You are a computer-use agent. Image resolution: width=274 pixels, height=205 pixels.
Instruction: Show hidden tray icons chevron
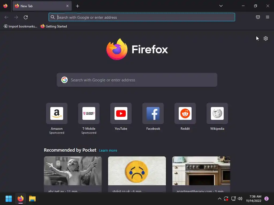[x=220, y=199]
